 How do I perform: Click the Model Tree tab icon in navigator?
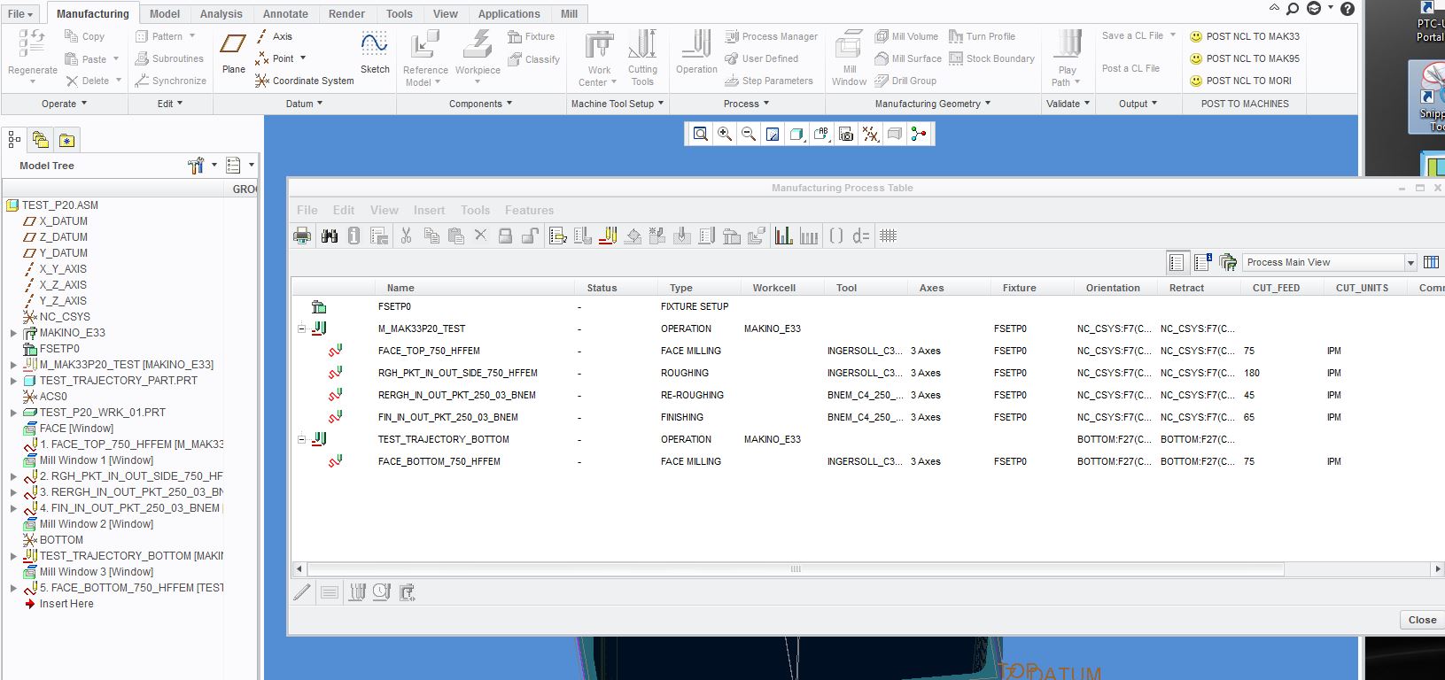[x=14, y=140]
